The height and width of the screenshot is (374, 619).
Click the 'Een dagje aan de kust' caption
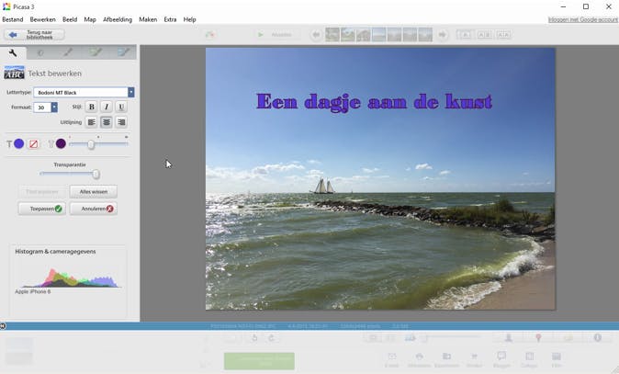(x=374, y=102)
